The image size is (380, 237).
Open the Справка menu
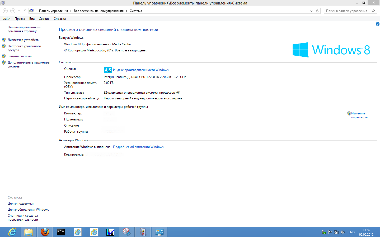point(60,19)
